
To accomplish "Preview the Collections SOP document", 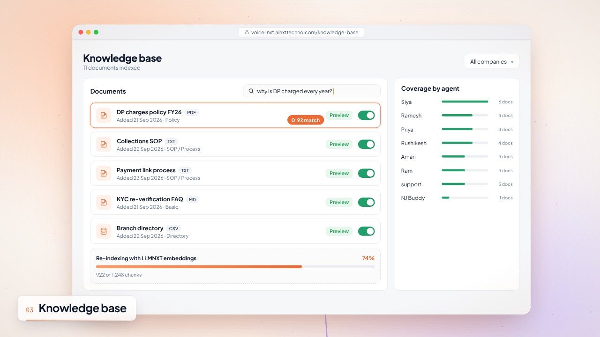I will (x=339, y=144).
